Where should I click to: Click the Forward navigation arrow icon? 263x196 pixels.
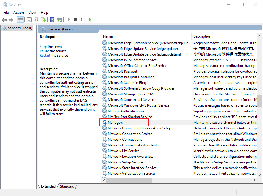pyautogui.click(x=11, y=19)
